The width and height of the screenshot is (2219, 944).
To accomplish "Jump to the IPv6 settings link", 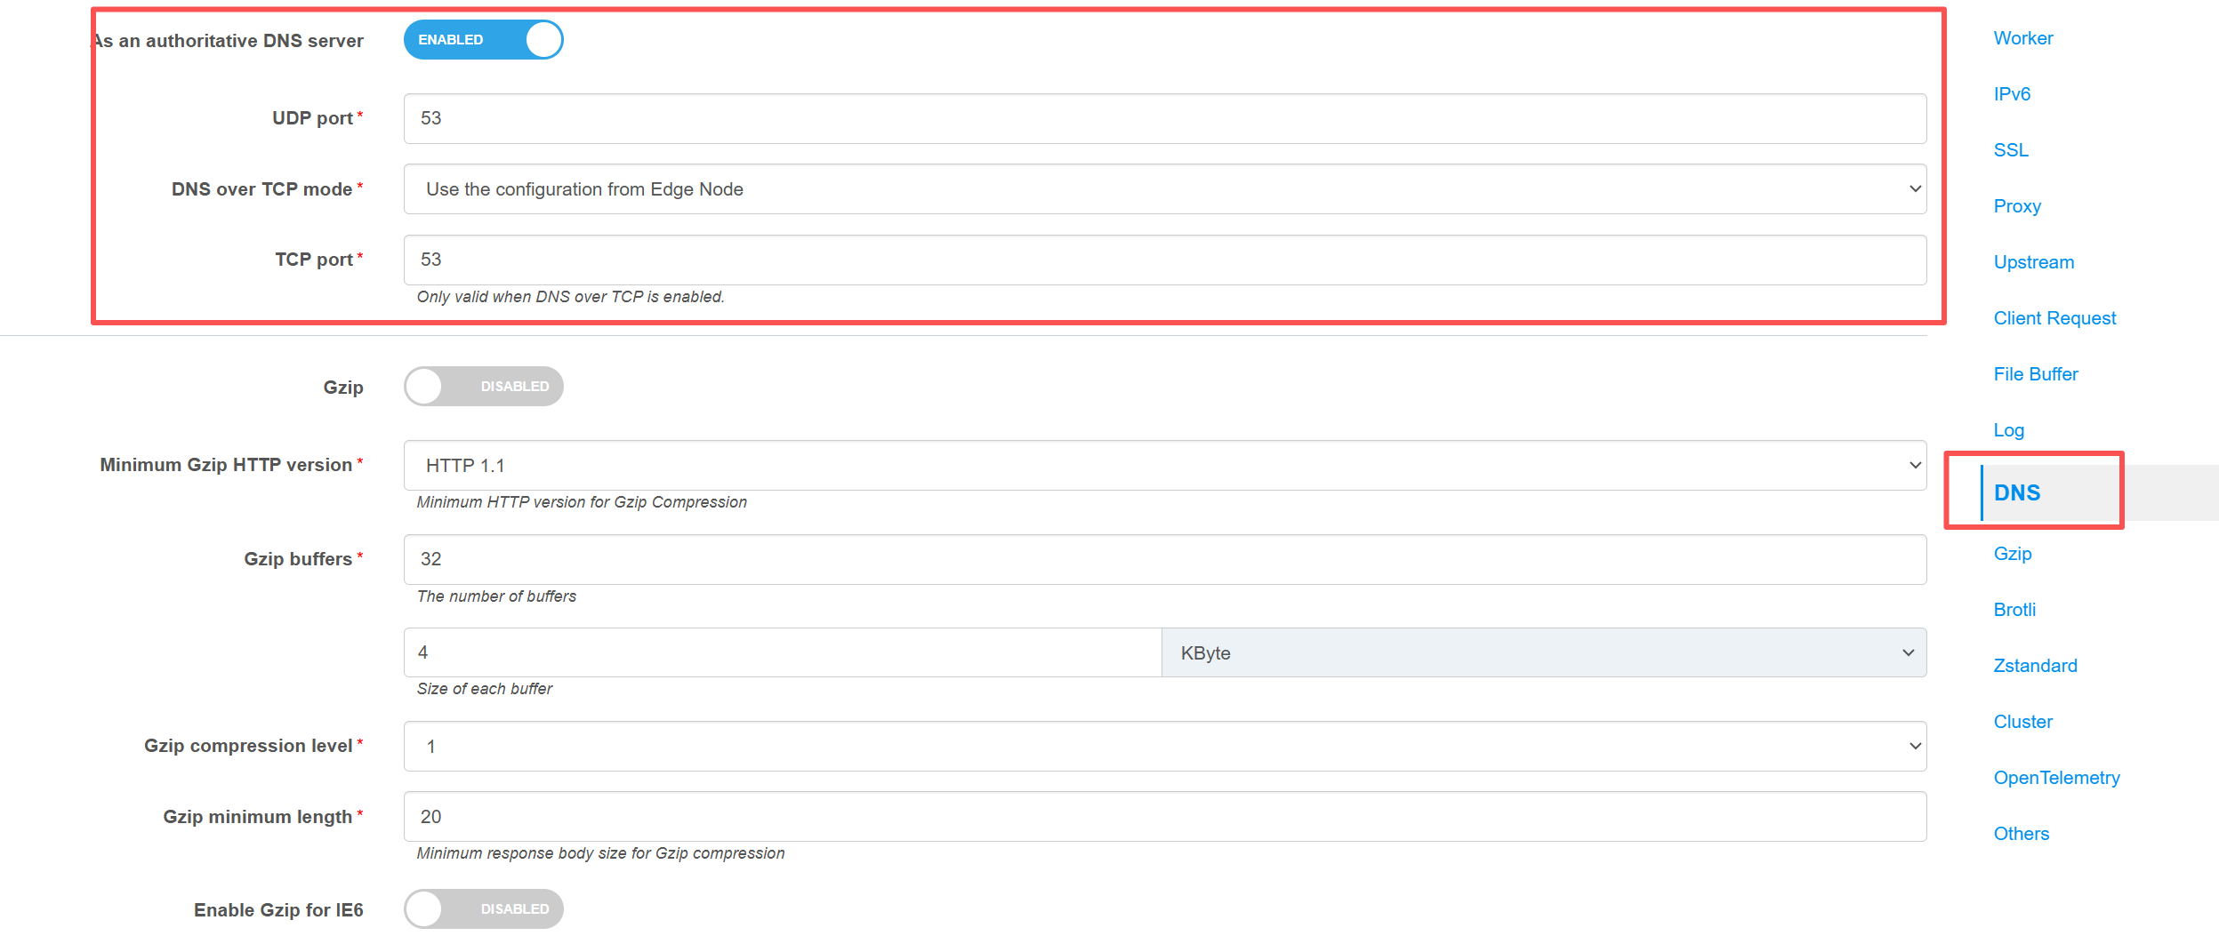I will pyautogui.click(x=2012, y=94).
